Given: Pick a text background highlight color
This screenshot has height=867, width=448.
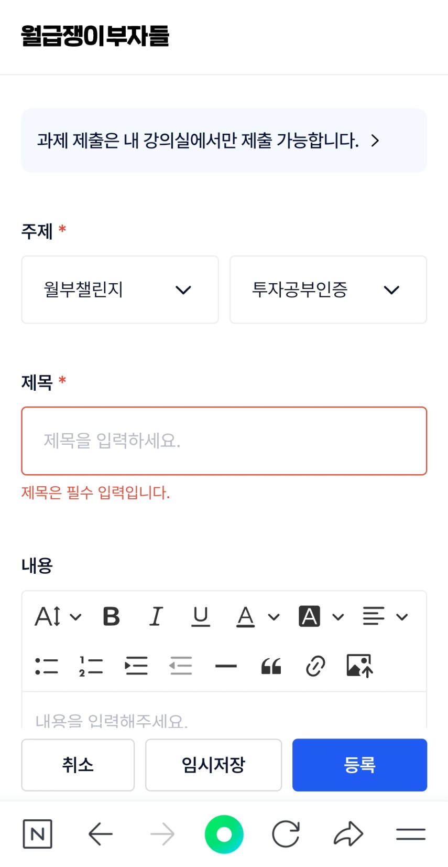Looking at the screenshot, I should (321, 617).
